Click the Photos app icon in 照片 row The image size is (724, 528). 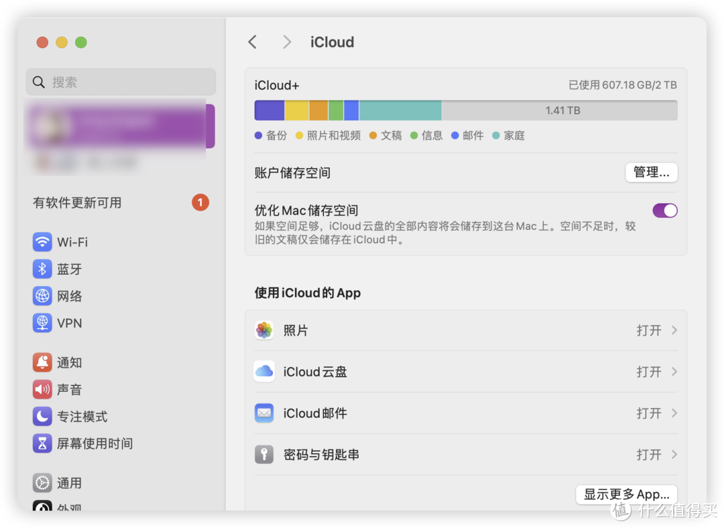click(x=264, y=330)
